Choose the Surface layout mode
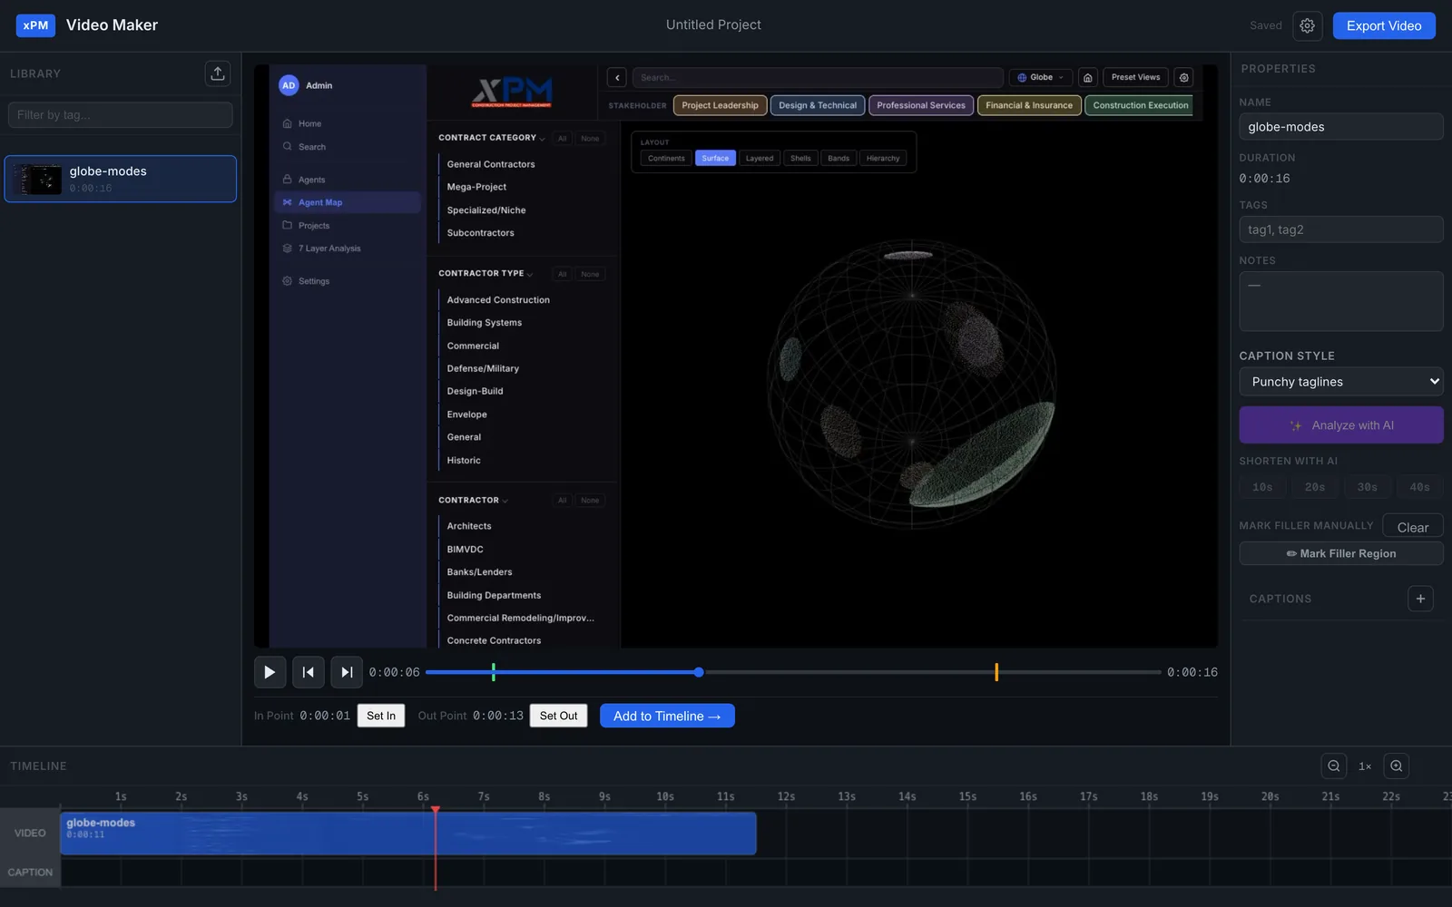This screenshot has height=907, width=1452. [715, 159]
